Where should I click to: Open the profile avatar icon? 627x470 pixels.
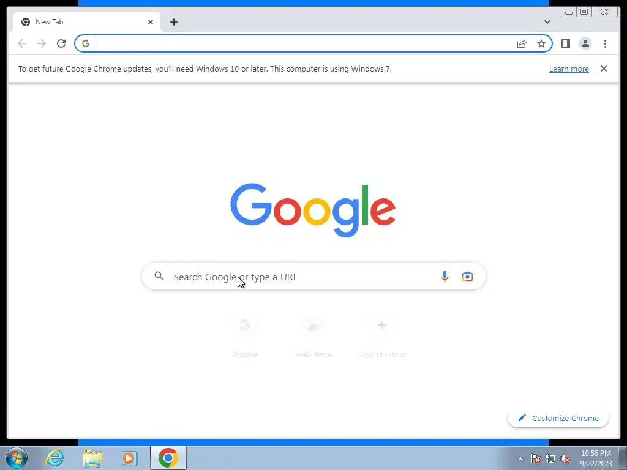coord(585,43)
